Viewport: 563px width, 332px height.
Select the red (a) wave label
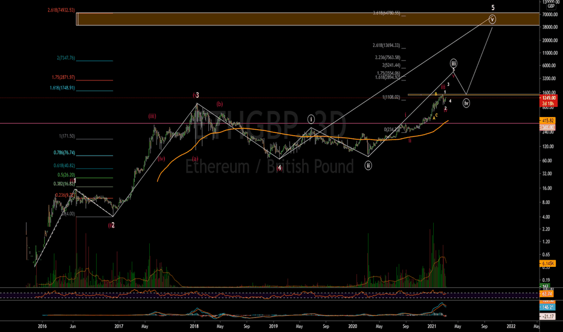coord(195,158)
